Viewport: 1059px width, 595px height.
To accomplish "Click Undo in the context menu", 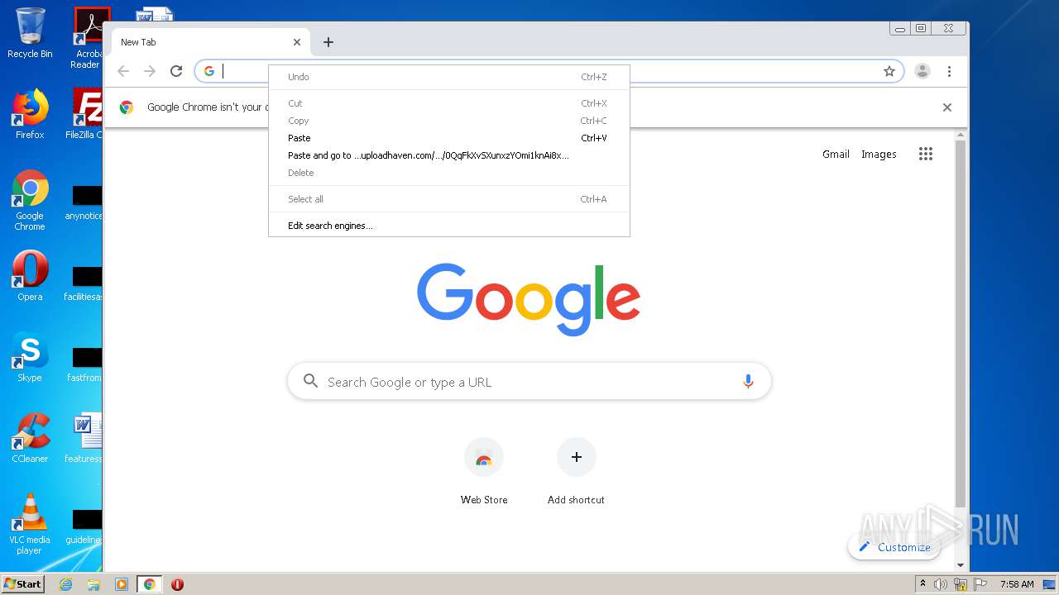I will [x=449, y=77].
